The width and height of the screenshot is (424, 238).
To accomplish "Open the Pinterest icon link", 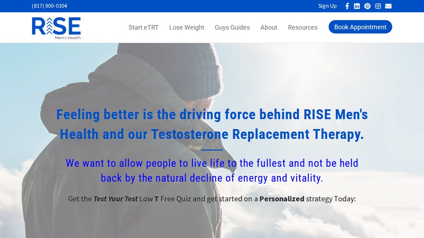I will (367, 6).
